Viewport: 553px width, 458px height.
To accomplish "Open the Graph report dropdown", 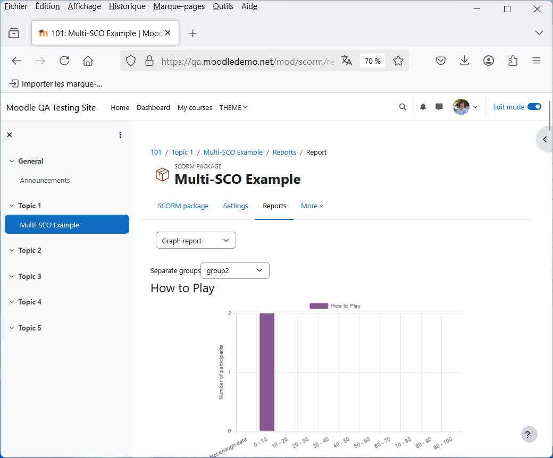I will coord(196,240).
